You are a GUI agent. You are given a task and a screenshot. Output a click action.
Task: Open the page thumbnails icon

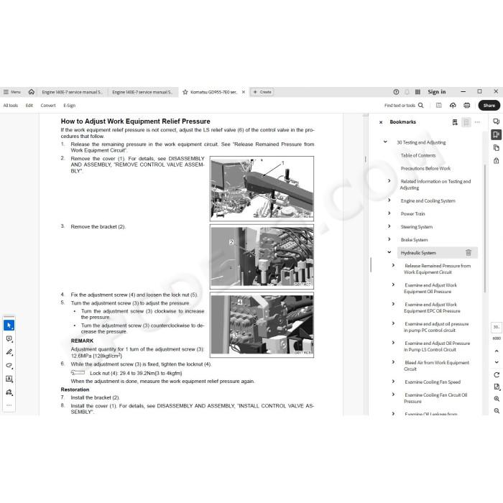497,147
